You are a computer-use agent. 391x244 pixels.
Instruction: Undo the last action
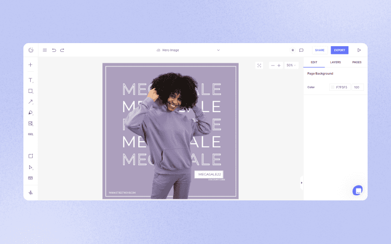tap(54, 50)
